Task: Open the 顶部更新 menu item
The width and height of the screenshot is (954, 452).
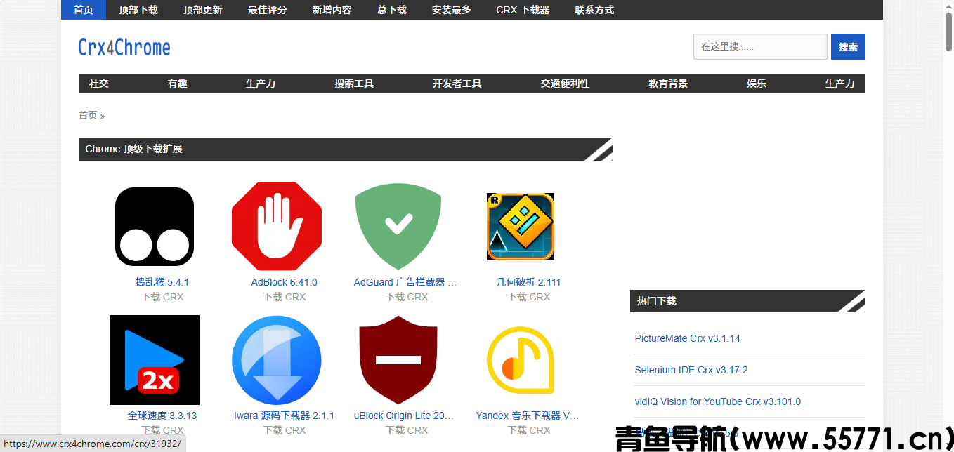Action: (x=203, y=10)
